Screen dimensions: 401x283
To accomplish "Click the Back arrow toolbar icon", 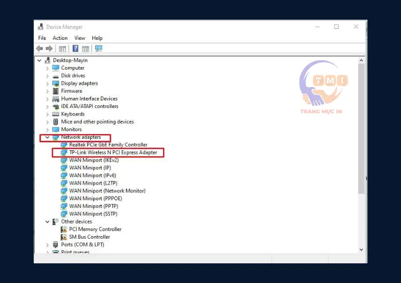I will click(x=40, y=48).
